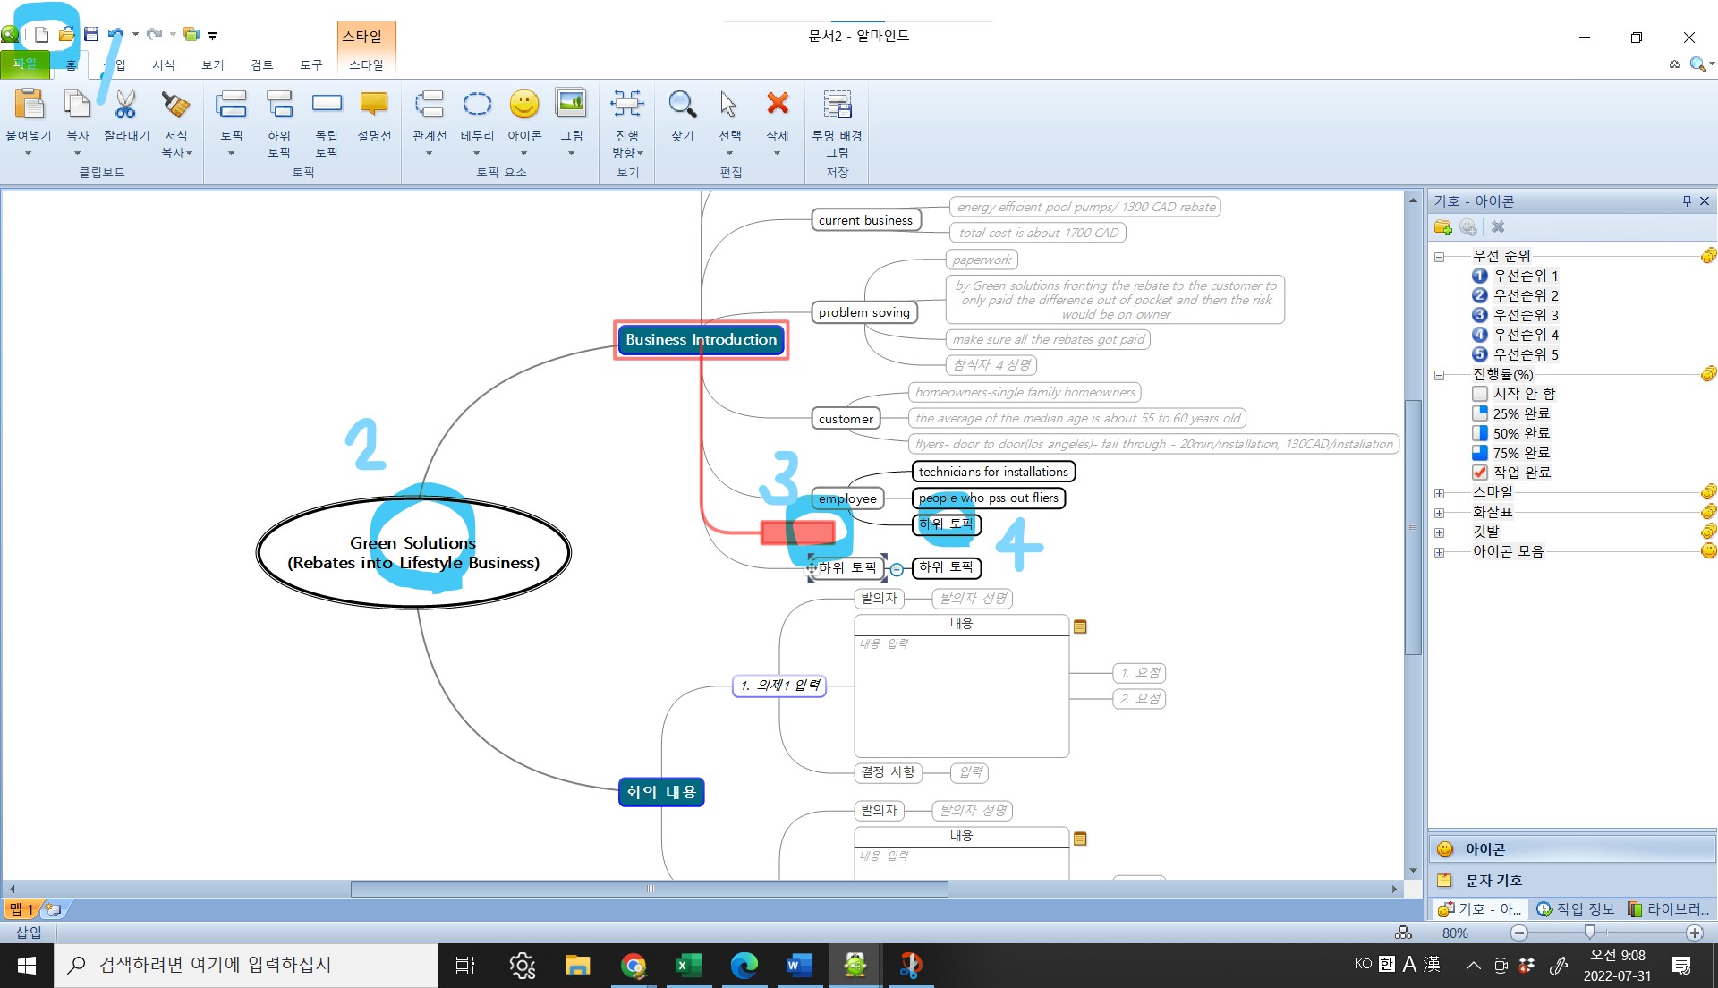The width and height of the screenshot is (1718, 988).
Task: Click the new sheet tab button next to 맵 1
Action: (x=53, y=909)
